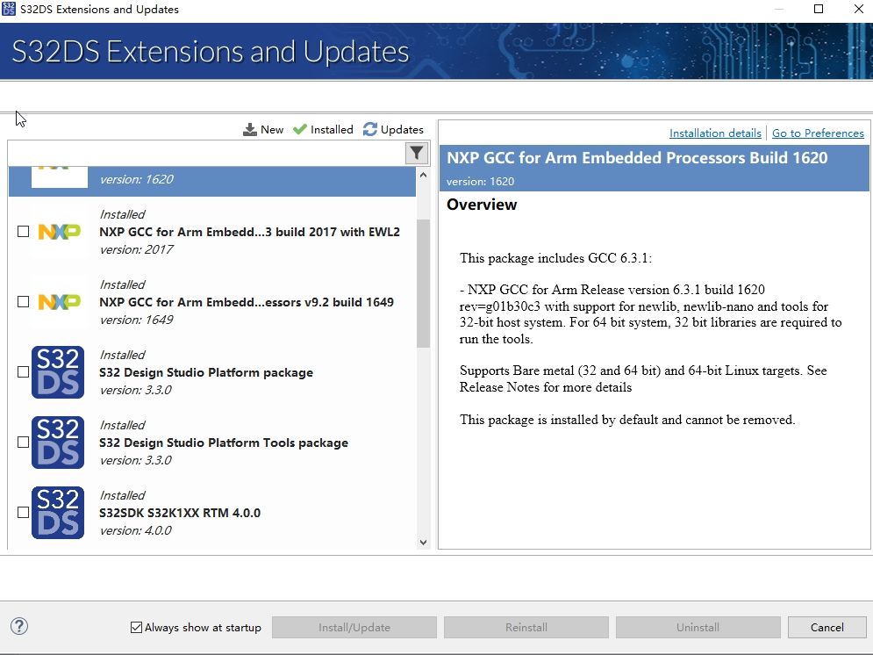This screenshot has height=655, width=873.
Task: Show Updates filter
Action: click(393, 129)
